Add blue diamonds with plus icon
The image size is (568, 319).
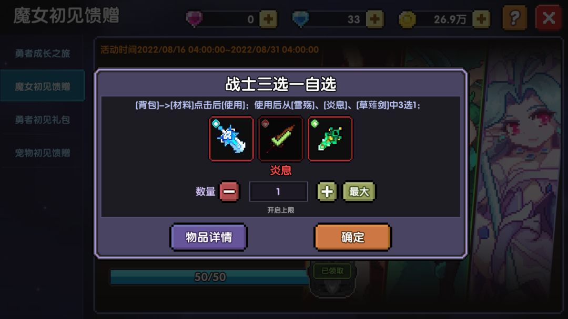coord(375,19)
